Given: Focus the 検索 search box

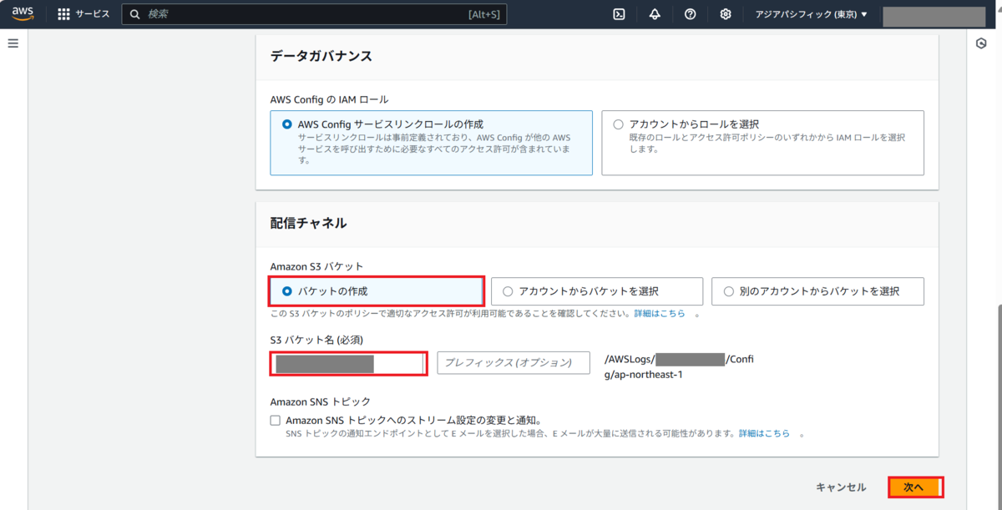Looking at the screenshot, I should tap(314, 14).
